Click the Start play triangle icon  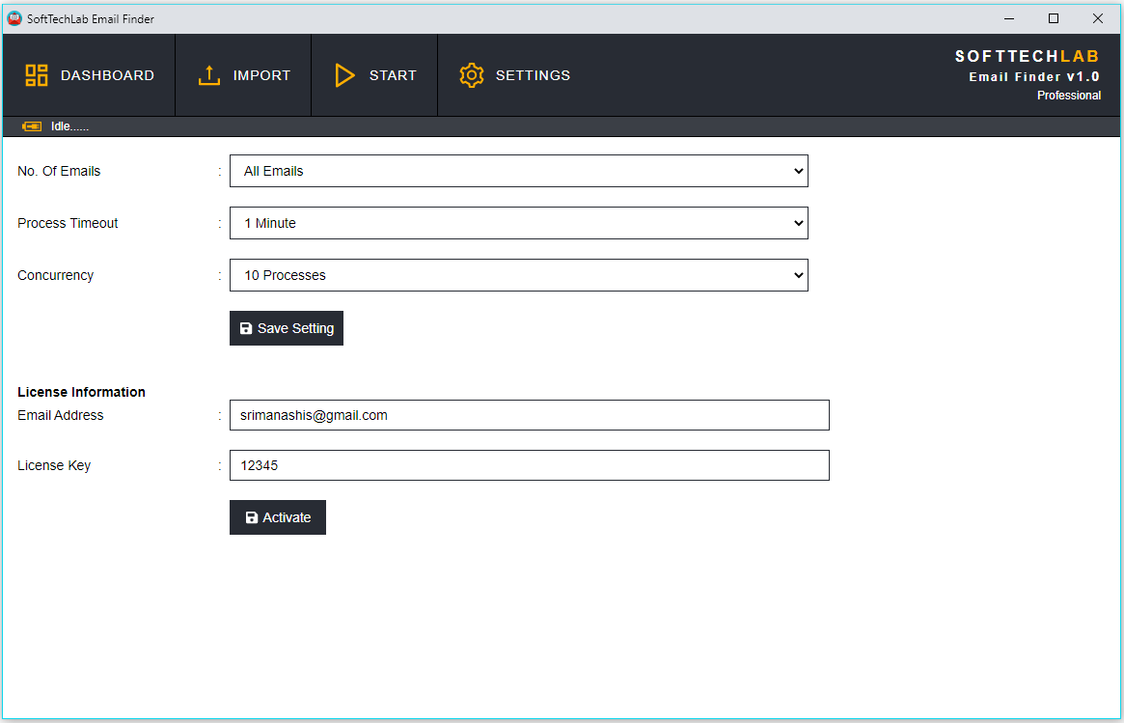click(344, 75)
